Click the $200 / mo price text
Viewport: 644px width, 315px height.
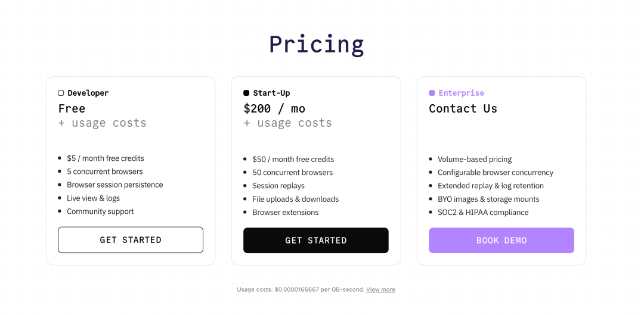point(274,108)
